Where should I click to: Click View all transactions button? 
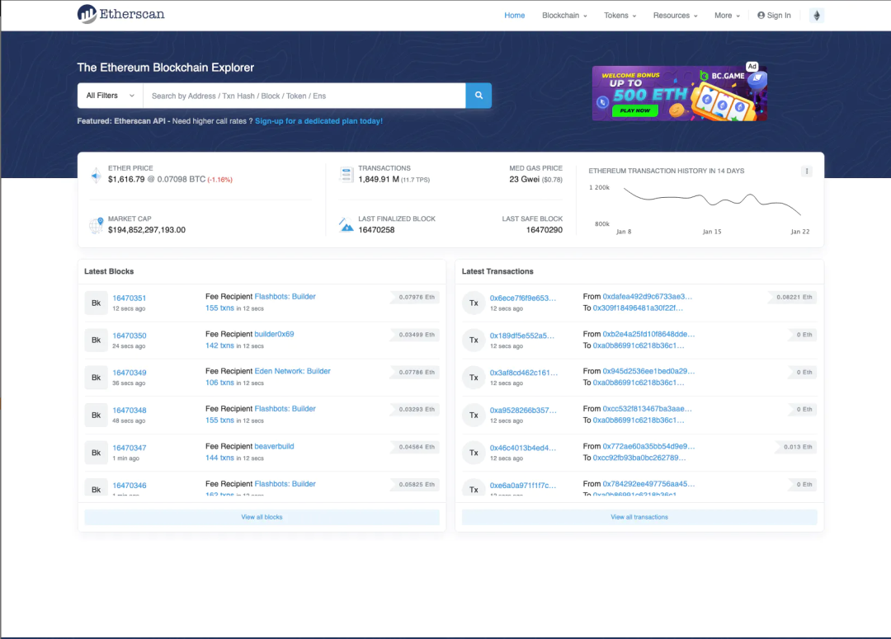click(639, 517)
